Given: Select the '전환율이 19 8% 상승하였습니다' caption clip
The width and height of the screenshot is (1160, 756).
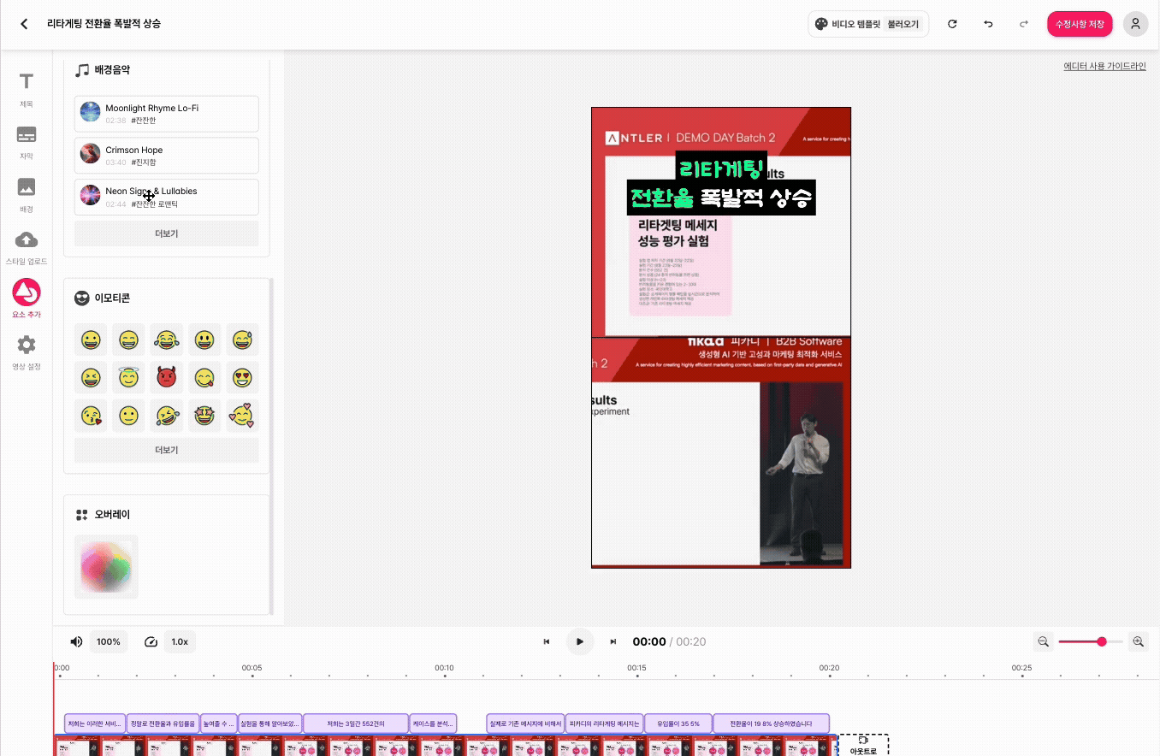Looking at the screenshot, I should coord(771,724).
